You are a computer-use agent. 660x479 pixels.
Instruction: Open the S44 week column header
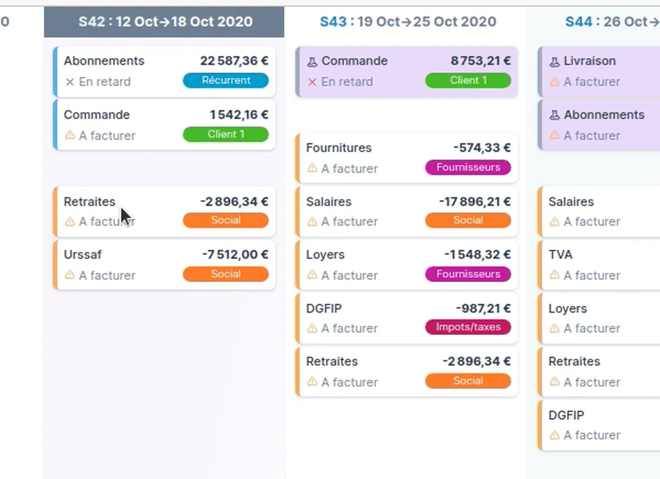click(610, 22)
